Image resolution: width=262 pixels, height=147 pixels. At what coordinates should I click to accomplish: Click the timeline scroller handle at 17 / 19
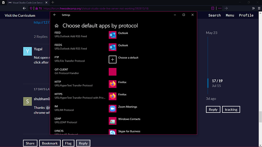(x=208, y=83)
